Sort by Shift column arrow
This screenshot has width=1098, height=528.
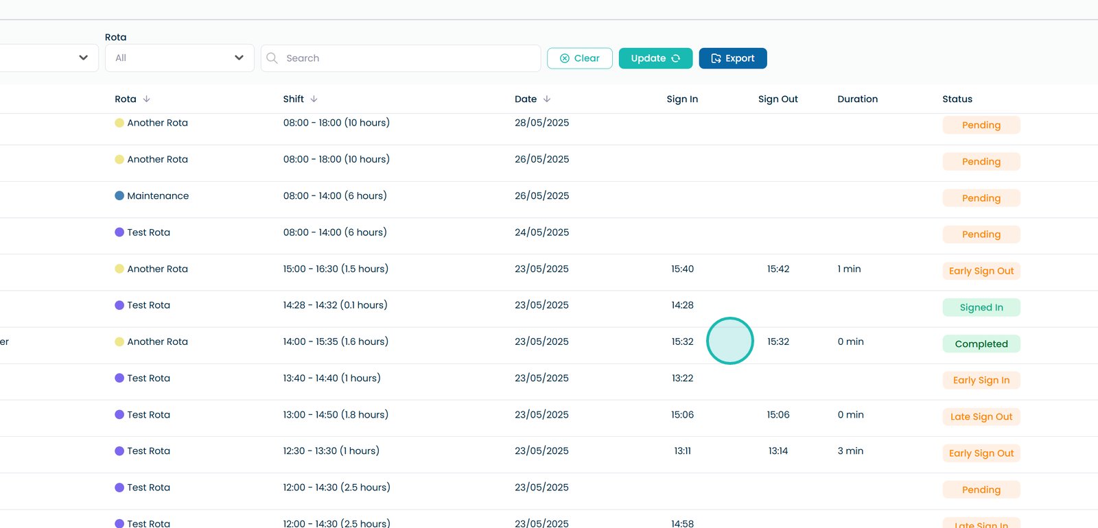point(314,99)
